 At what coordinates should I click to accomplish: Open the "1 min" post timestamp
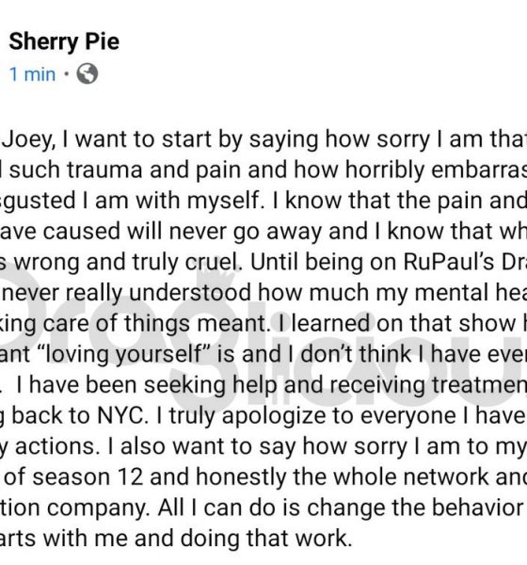(x=32, y=74)
